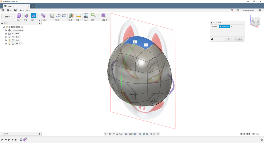Click the timeline position marker
This screenshot has width=264, height=143.
tap(26, 139)
